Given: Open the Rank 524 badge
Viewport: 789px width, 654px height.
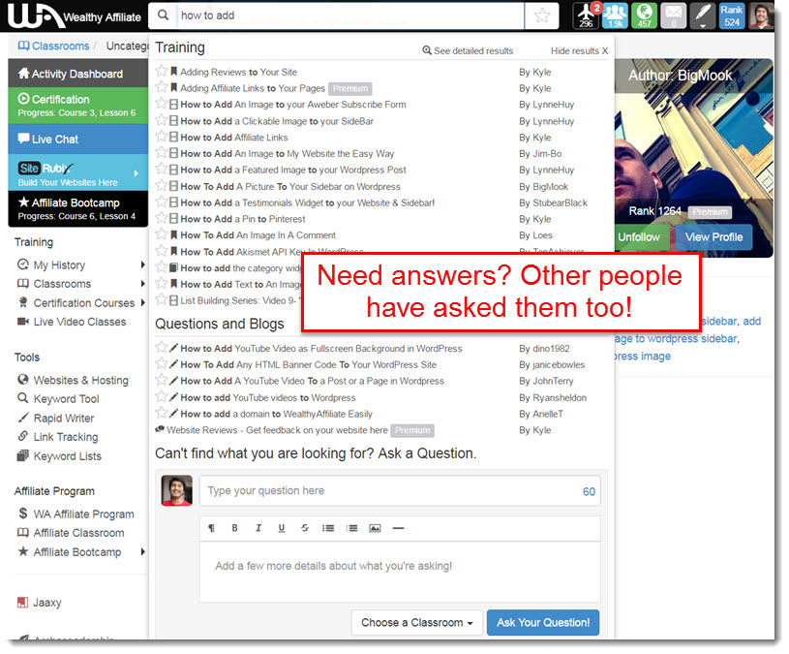Looking at the screenshot, I should tap(732, 16).
